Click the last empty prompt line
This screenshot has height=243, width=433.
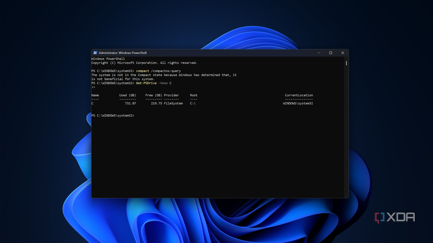click(113, 116)
